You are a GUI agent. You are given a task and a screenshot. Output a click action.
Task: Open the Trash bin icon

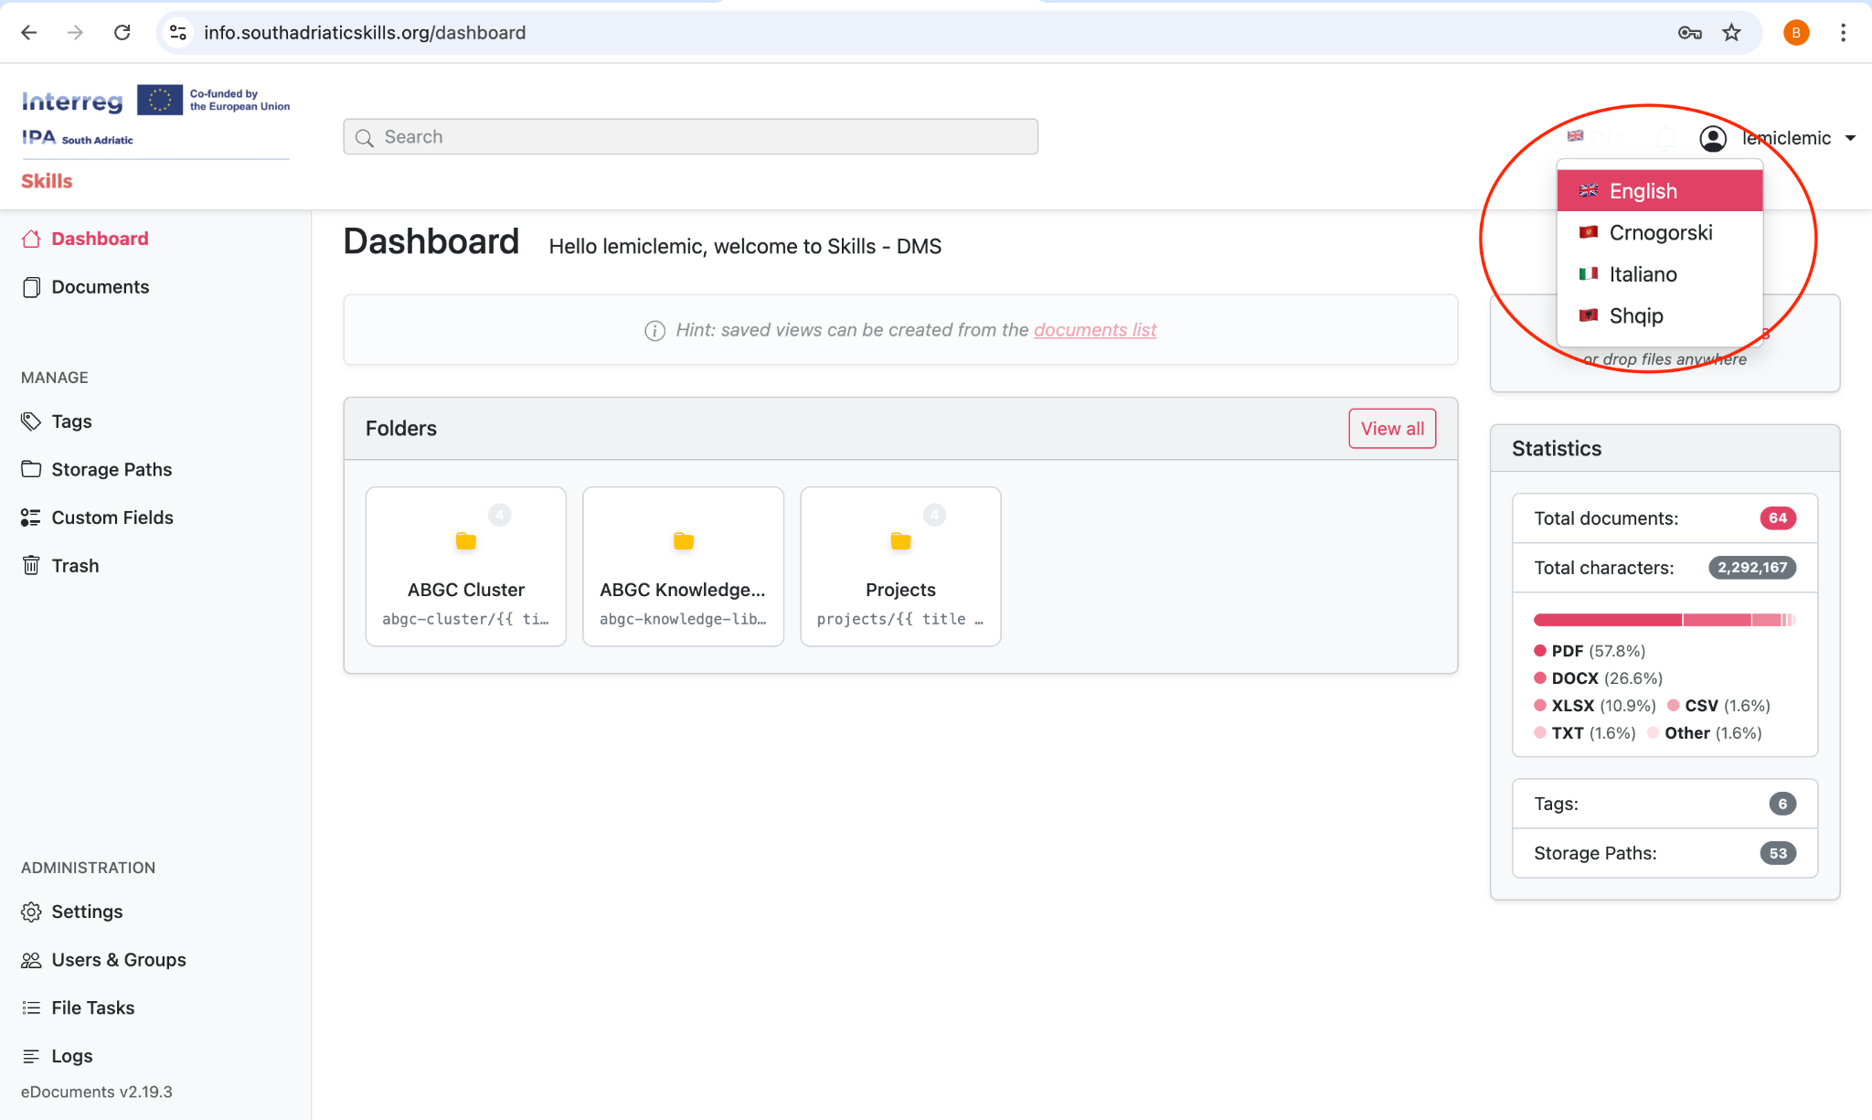click(x=32, y=565)
